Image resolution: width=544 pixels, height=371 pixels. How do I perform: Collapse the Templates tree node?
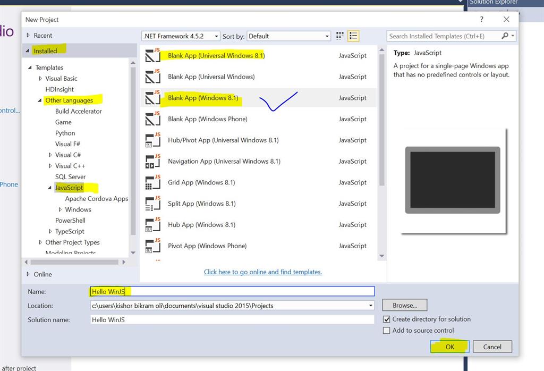[x=30, y=68]
